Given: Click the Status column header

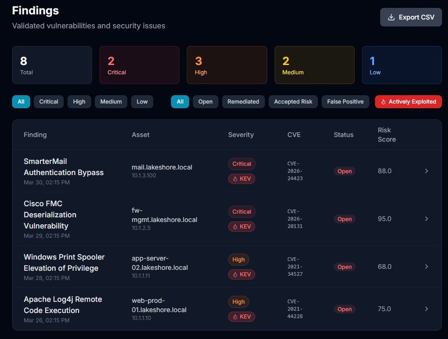Looking at the screenshot, I should (344, 135).
